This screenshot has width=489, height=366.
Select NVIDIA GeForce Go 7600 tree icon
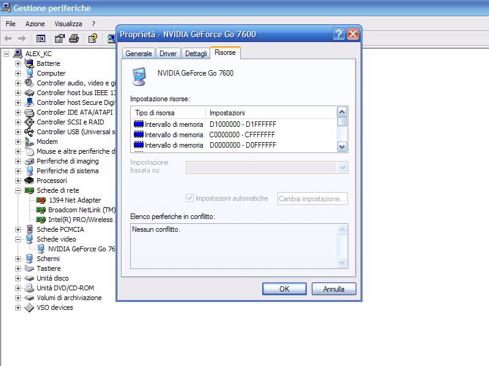[x=41, y=249]
